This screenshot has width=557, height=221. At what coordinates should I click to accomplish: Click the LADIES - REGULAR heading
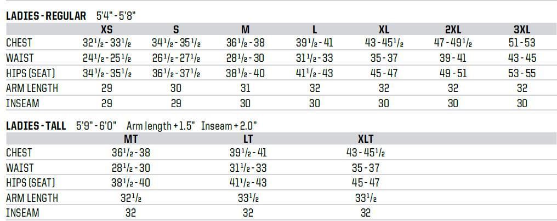tap(46, 16)
